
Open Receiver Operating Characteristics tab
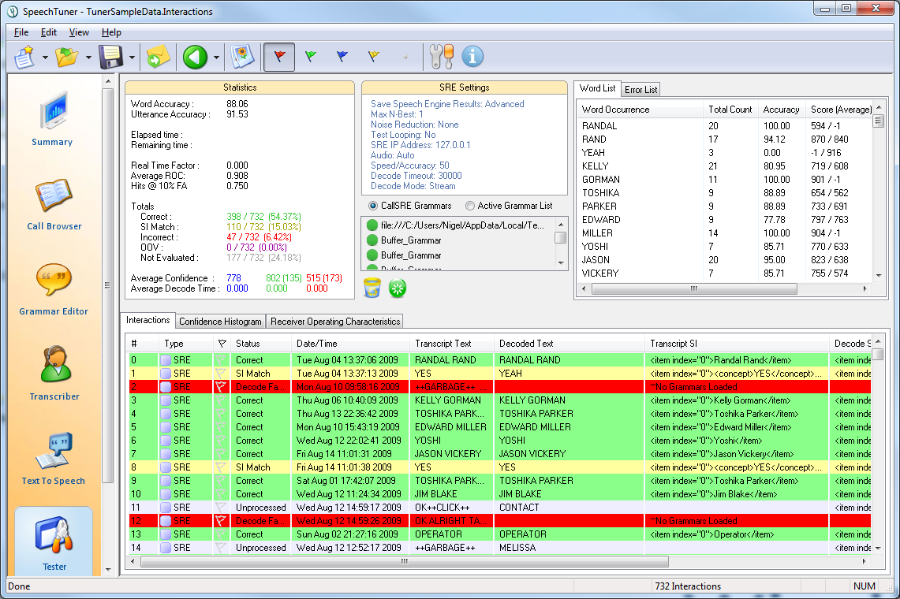click(335, 322)
